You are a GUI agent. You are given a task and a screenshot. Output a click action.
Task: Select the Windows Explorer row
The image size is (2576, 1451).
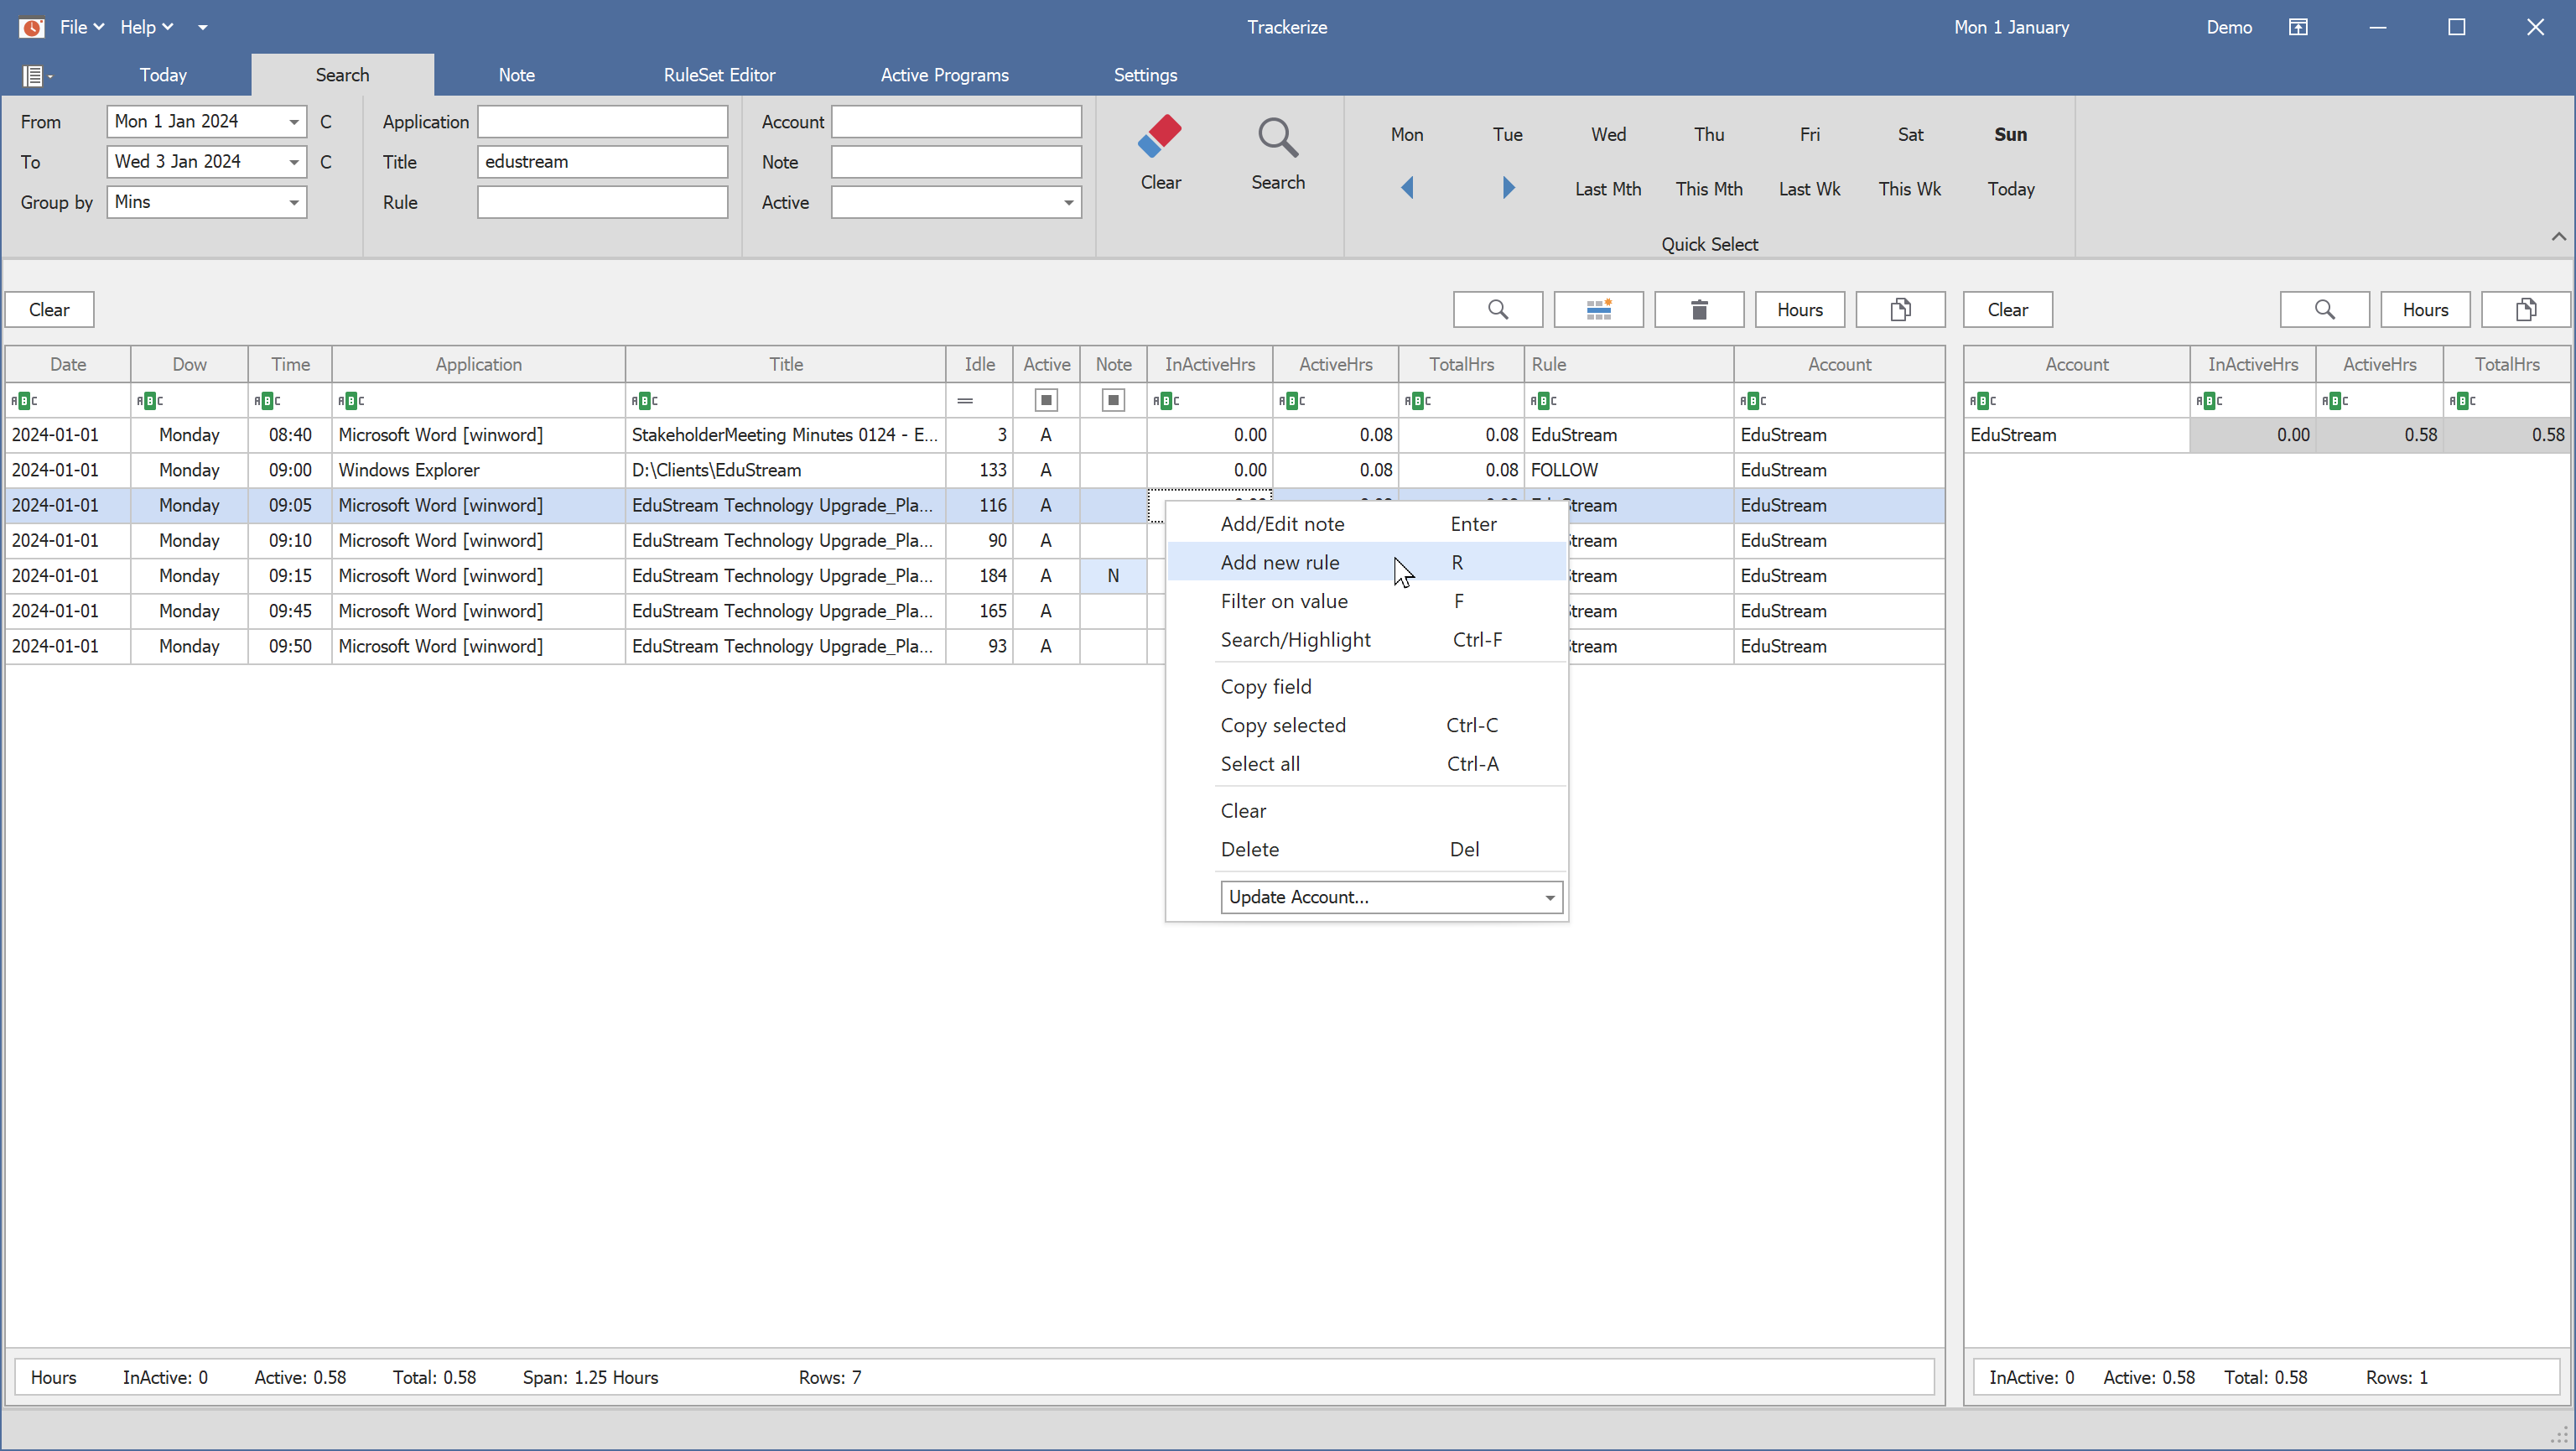(975, 471)
